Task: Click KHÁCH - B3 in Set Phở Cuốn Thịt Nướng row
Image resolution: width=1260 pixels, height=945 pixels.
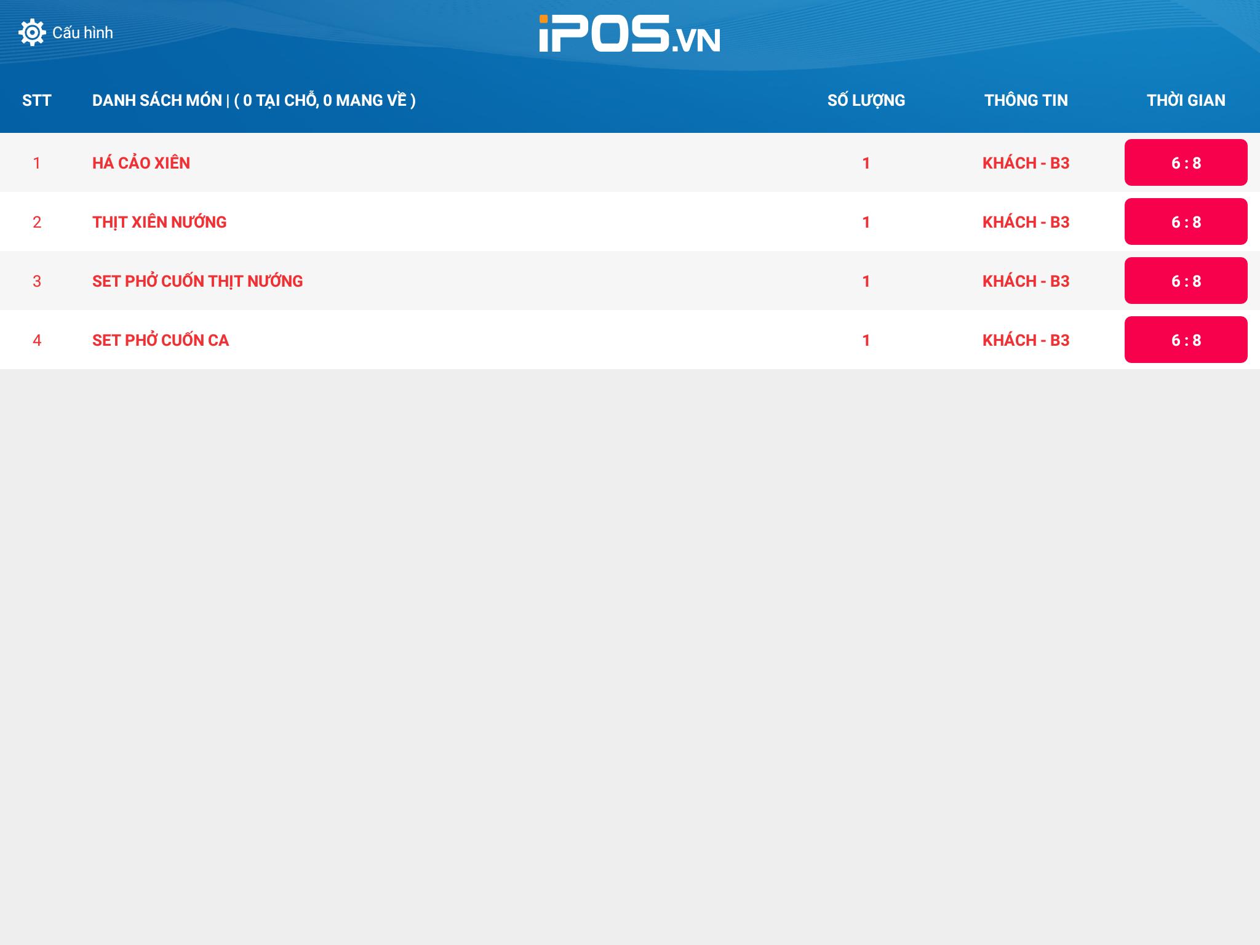Action: point(1026,281)
